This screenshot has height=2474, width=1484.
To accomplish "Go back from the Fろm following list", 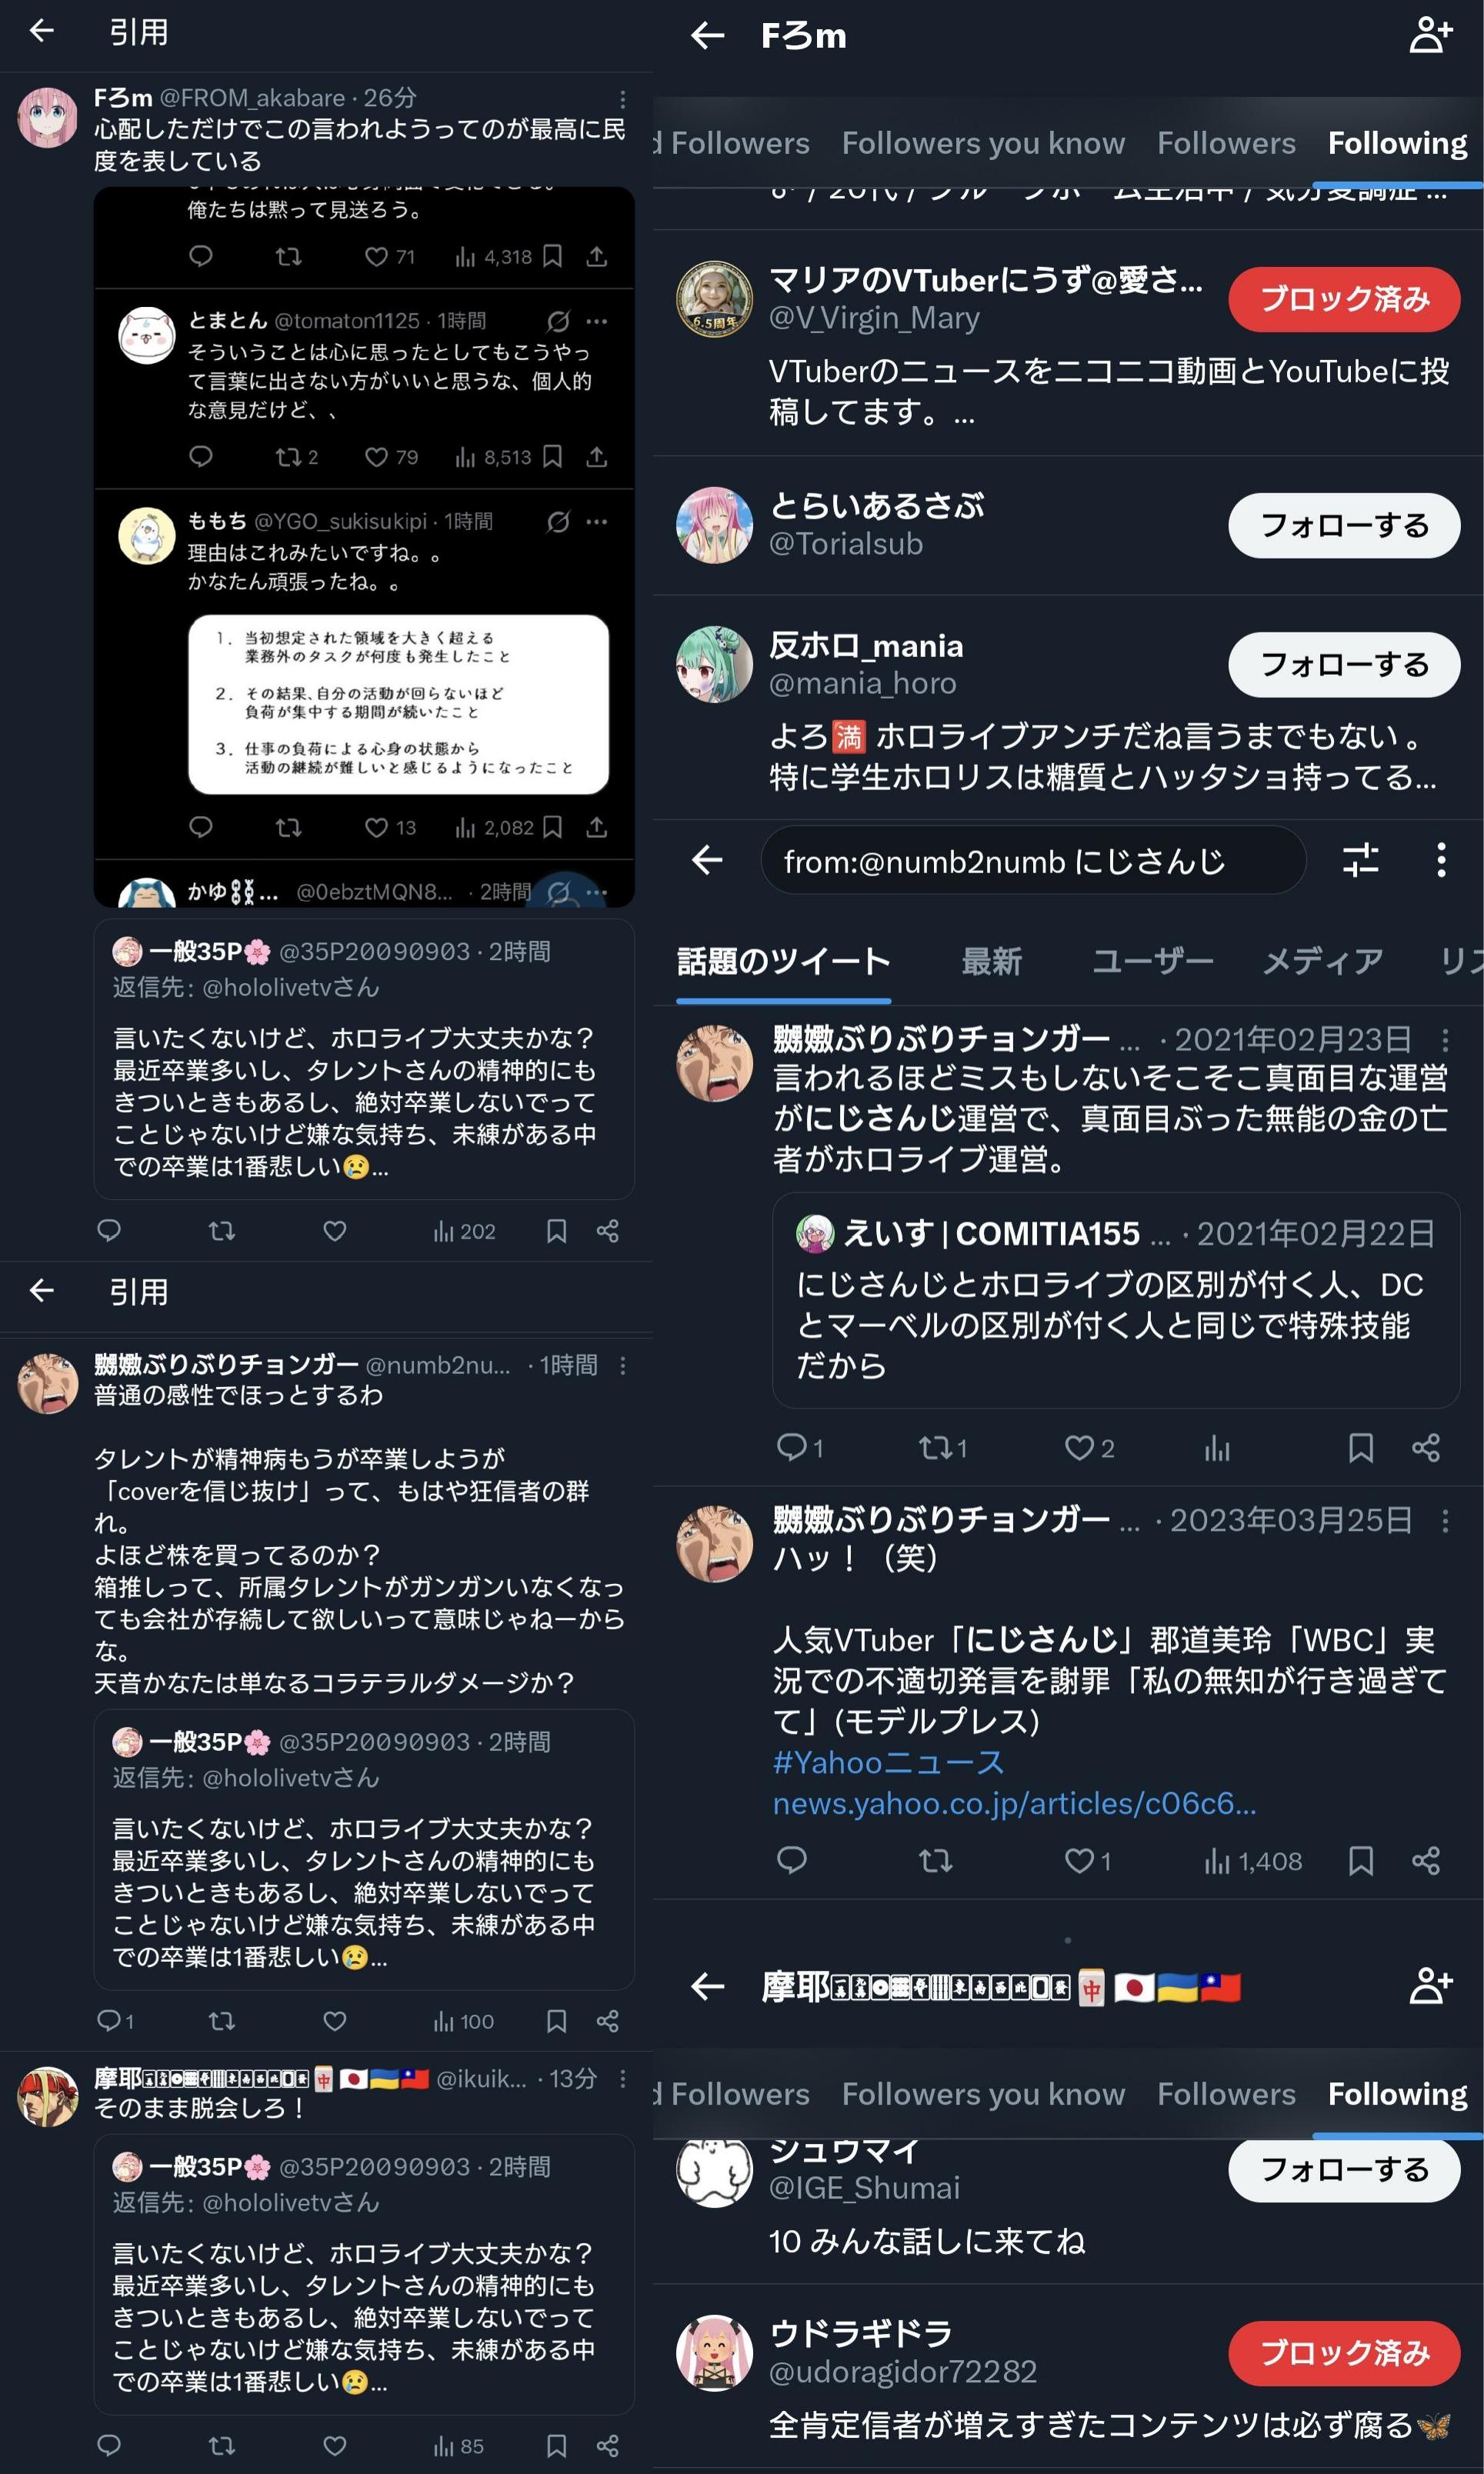I will click(707, 36).
